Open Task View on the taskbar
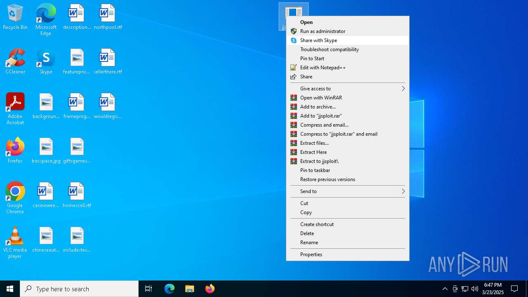 [148, 289]
